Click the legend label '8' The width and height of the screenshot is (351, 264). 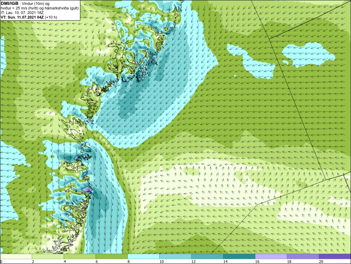coord(128,262)
